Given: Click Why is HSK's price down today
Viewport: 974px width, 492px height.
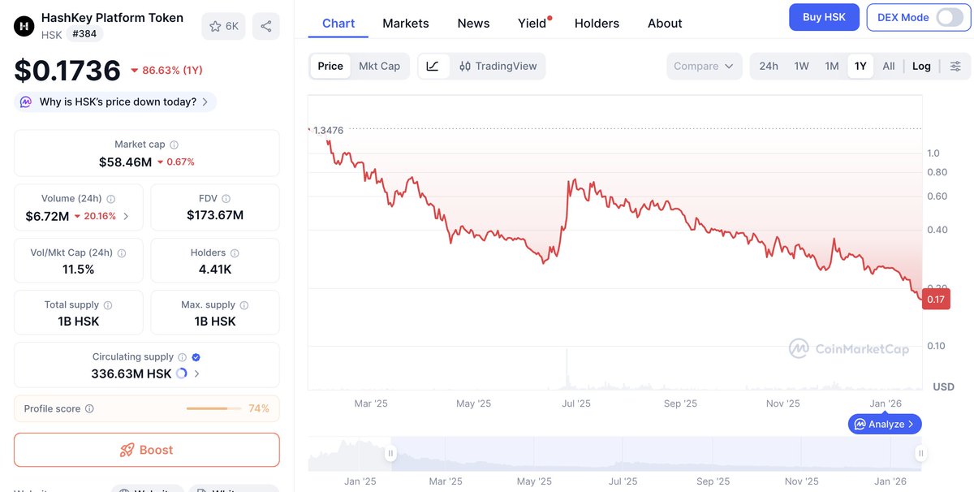Looking at the screenshot, I should pyautogui.click(x=116, y=102).
